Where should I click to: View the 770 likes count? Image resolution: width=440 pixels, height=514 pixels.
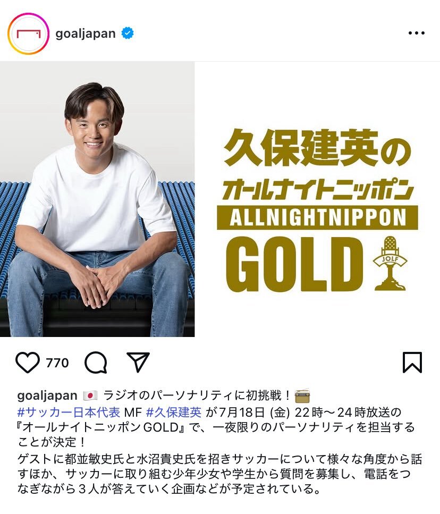57,363
